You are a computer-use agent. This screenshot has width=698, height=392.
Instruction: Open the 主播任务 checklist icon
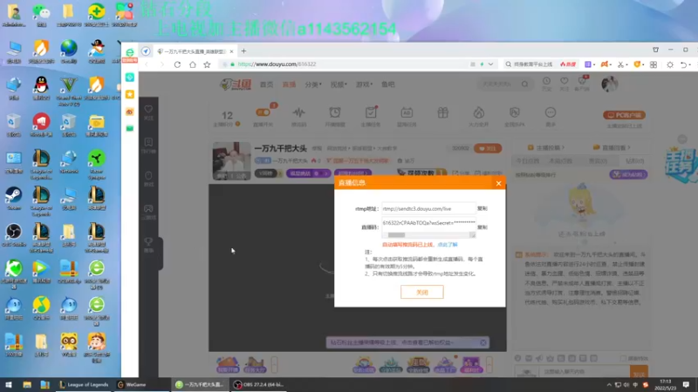(x=370, y=113)
